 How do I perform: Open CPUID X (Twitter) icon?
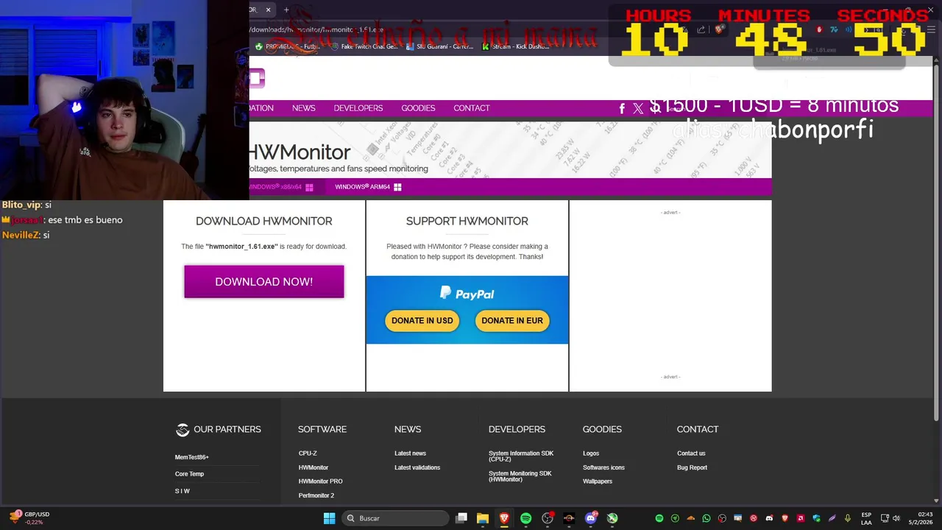[638, 108]
